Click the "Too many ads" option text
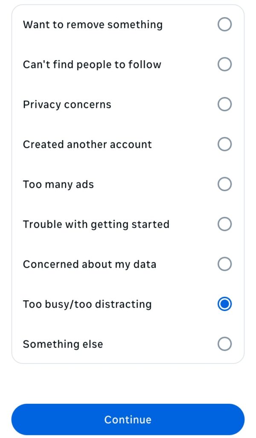The width and height of the screenshot is (256, 438). (58, 184)
